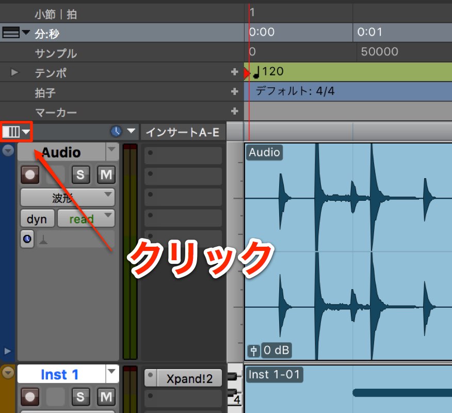
Task: Open ruler view selector dropdown arrow
Action: tap(26, 32)
